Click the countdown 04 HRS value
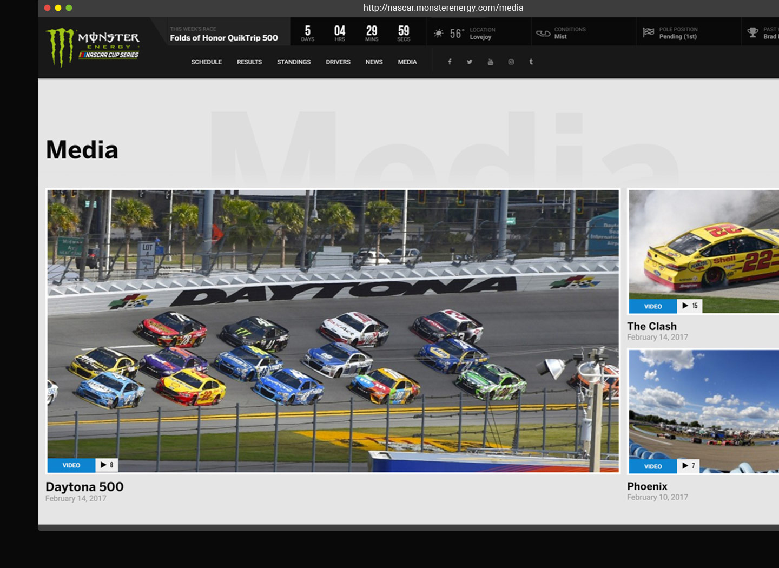Viewport: 779px width, 568px height. pyautogui.click(x=340, y=33)
